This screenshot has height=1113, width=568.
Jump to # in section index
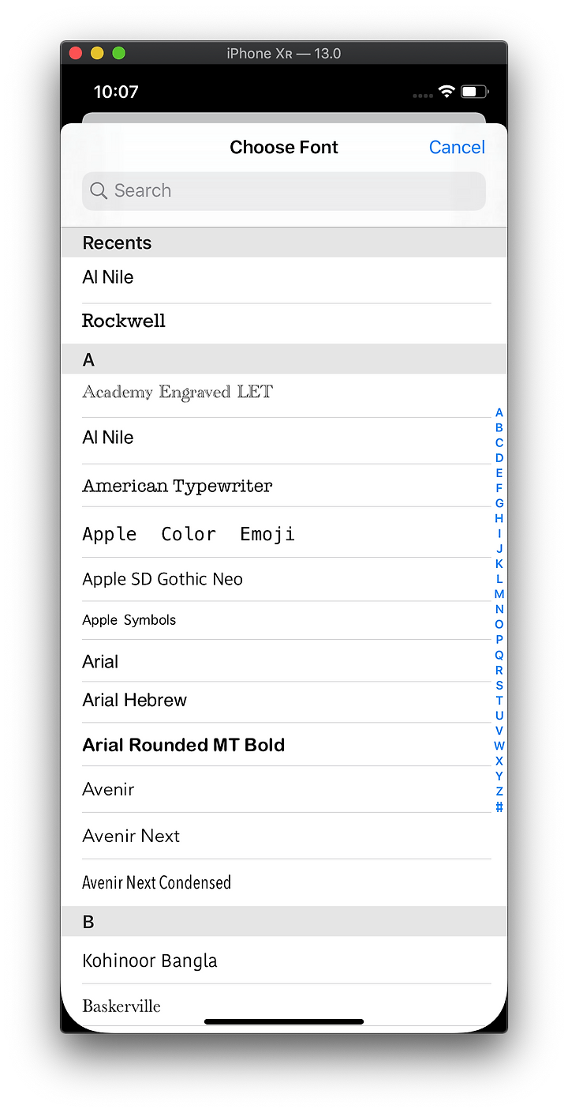coord(499,807)
